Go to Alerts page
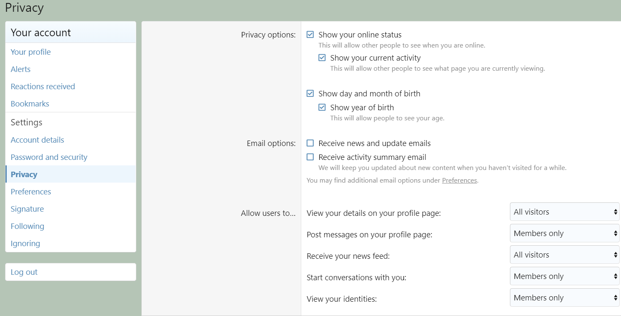 (x=21, y=69)
